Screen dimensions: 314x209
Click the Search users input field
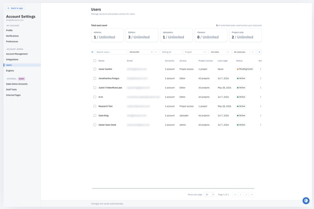(111, 52)
